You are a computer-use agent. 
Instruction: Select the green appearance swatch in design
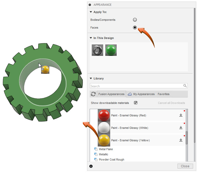coord(111,50)
